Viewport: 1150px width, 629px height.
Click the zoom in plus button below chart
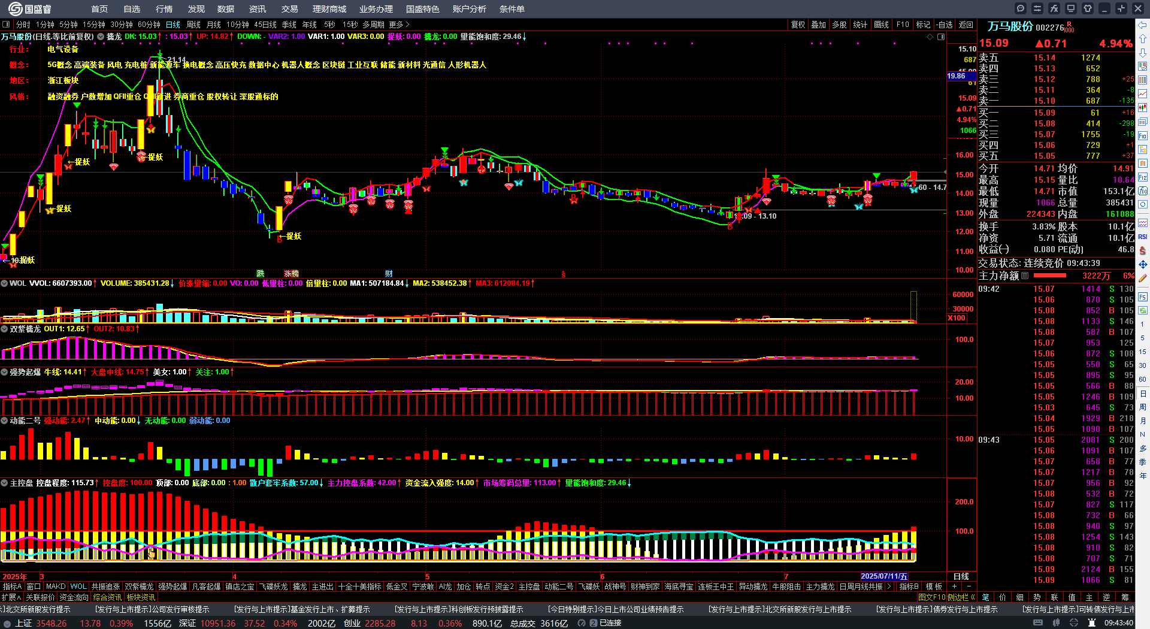point(954,586)
